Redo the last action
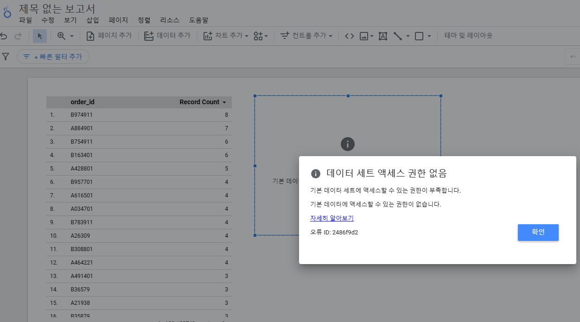Screen dimensions: 580x322 tap(18, 36)
